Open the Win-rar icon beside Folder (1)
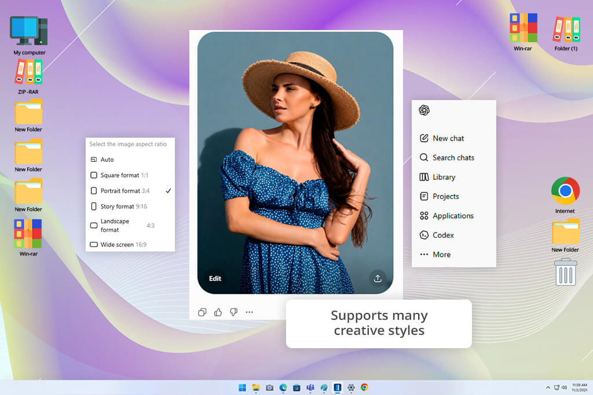Viewport: 593px width, 395px height. (523, 32)
